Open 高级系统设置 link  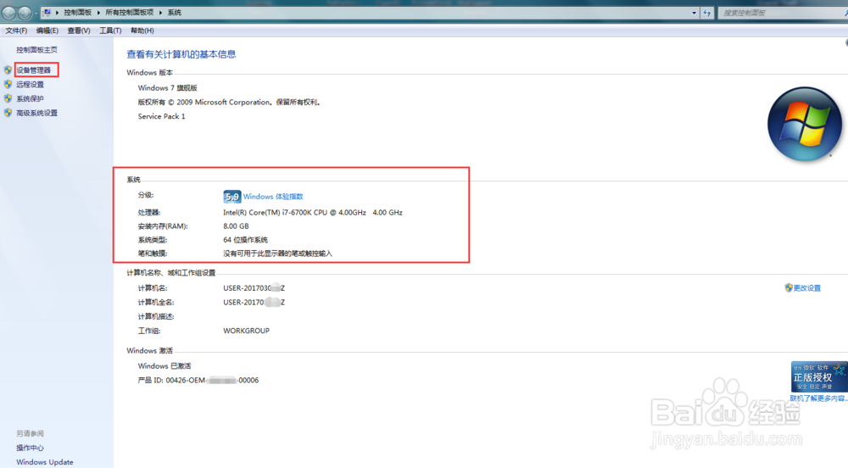pos(36,113)
